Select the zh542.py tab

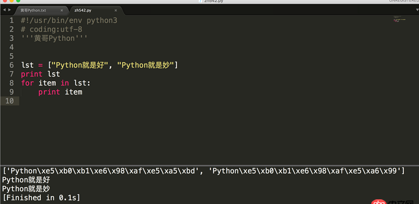pos(83,10)
